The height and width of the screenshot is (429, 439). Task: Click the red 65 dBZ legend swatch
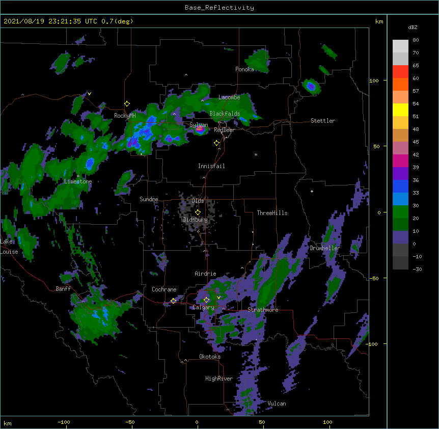click(400, 72)
